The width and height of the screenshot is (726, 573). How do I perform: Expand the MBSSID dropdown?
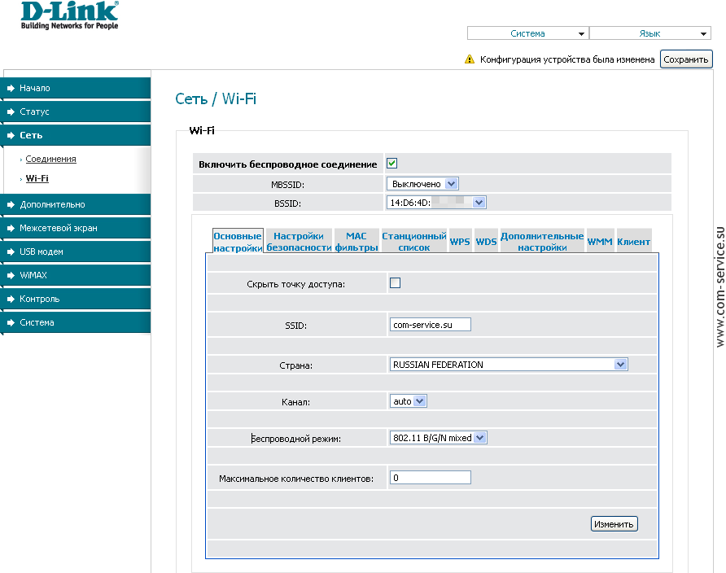422,184
